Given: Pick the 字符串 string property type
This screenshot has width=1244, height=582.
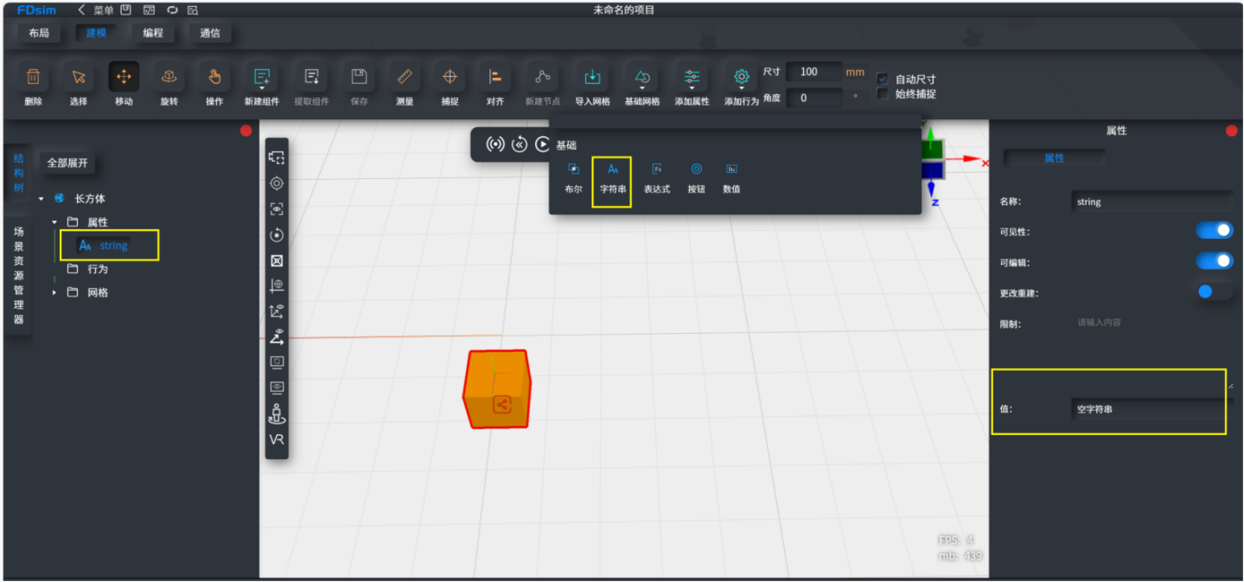Looking at the screenshot, I should [x=613, y=179].
